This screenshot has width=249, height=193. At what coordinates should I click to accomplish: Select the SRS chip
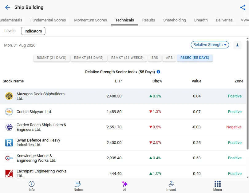click(155, 58)
